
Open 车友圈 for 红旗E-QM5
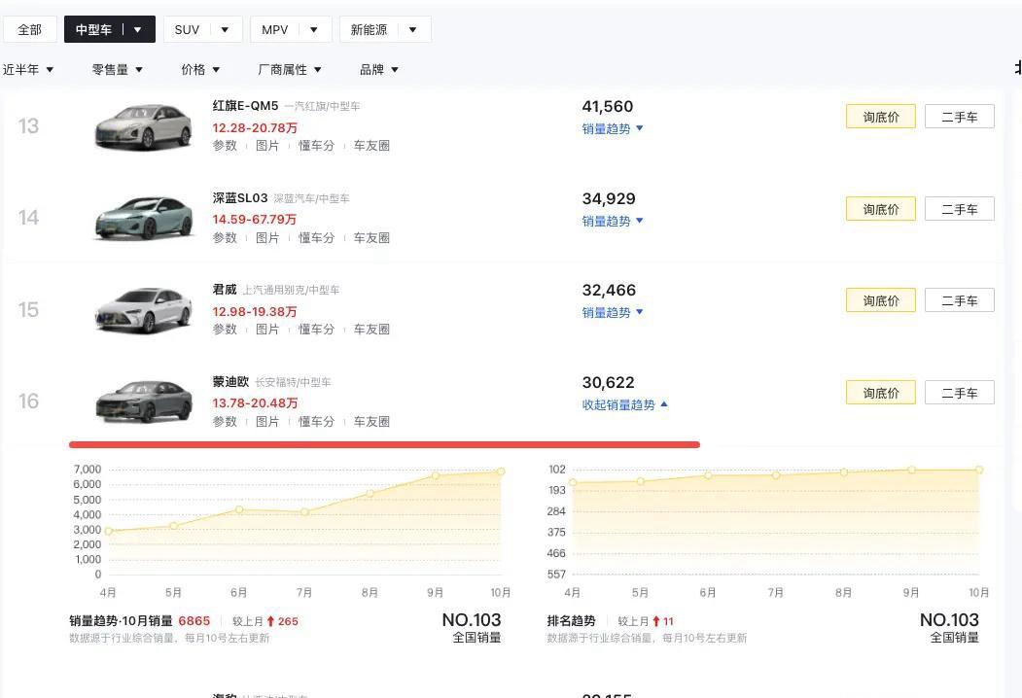click(371, 145)
